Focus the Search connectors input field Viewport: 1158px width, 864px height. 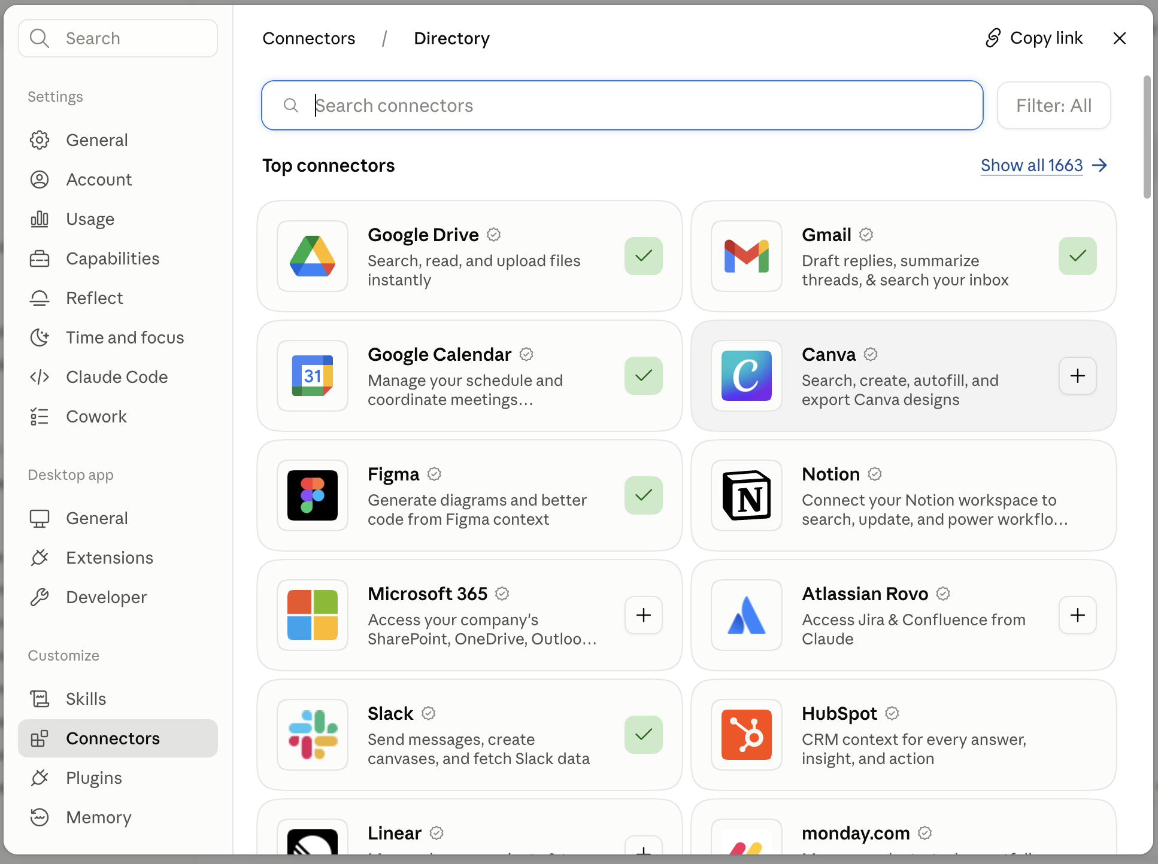(622, 105)
